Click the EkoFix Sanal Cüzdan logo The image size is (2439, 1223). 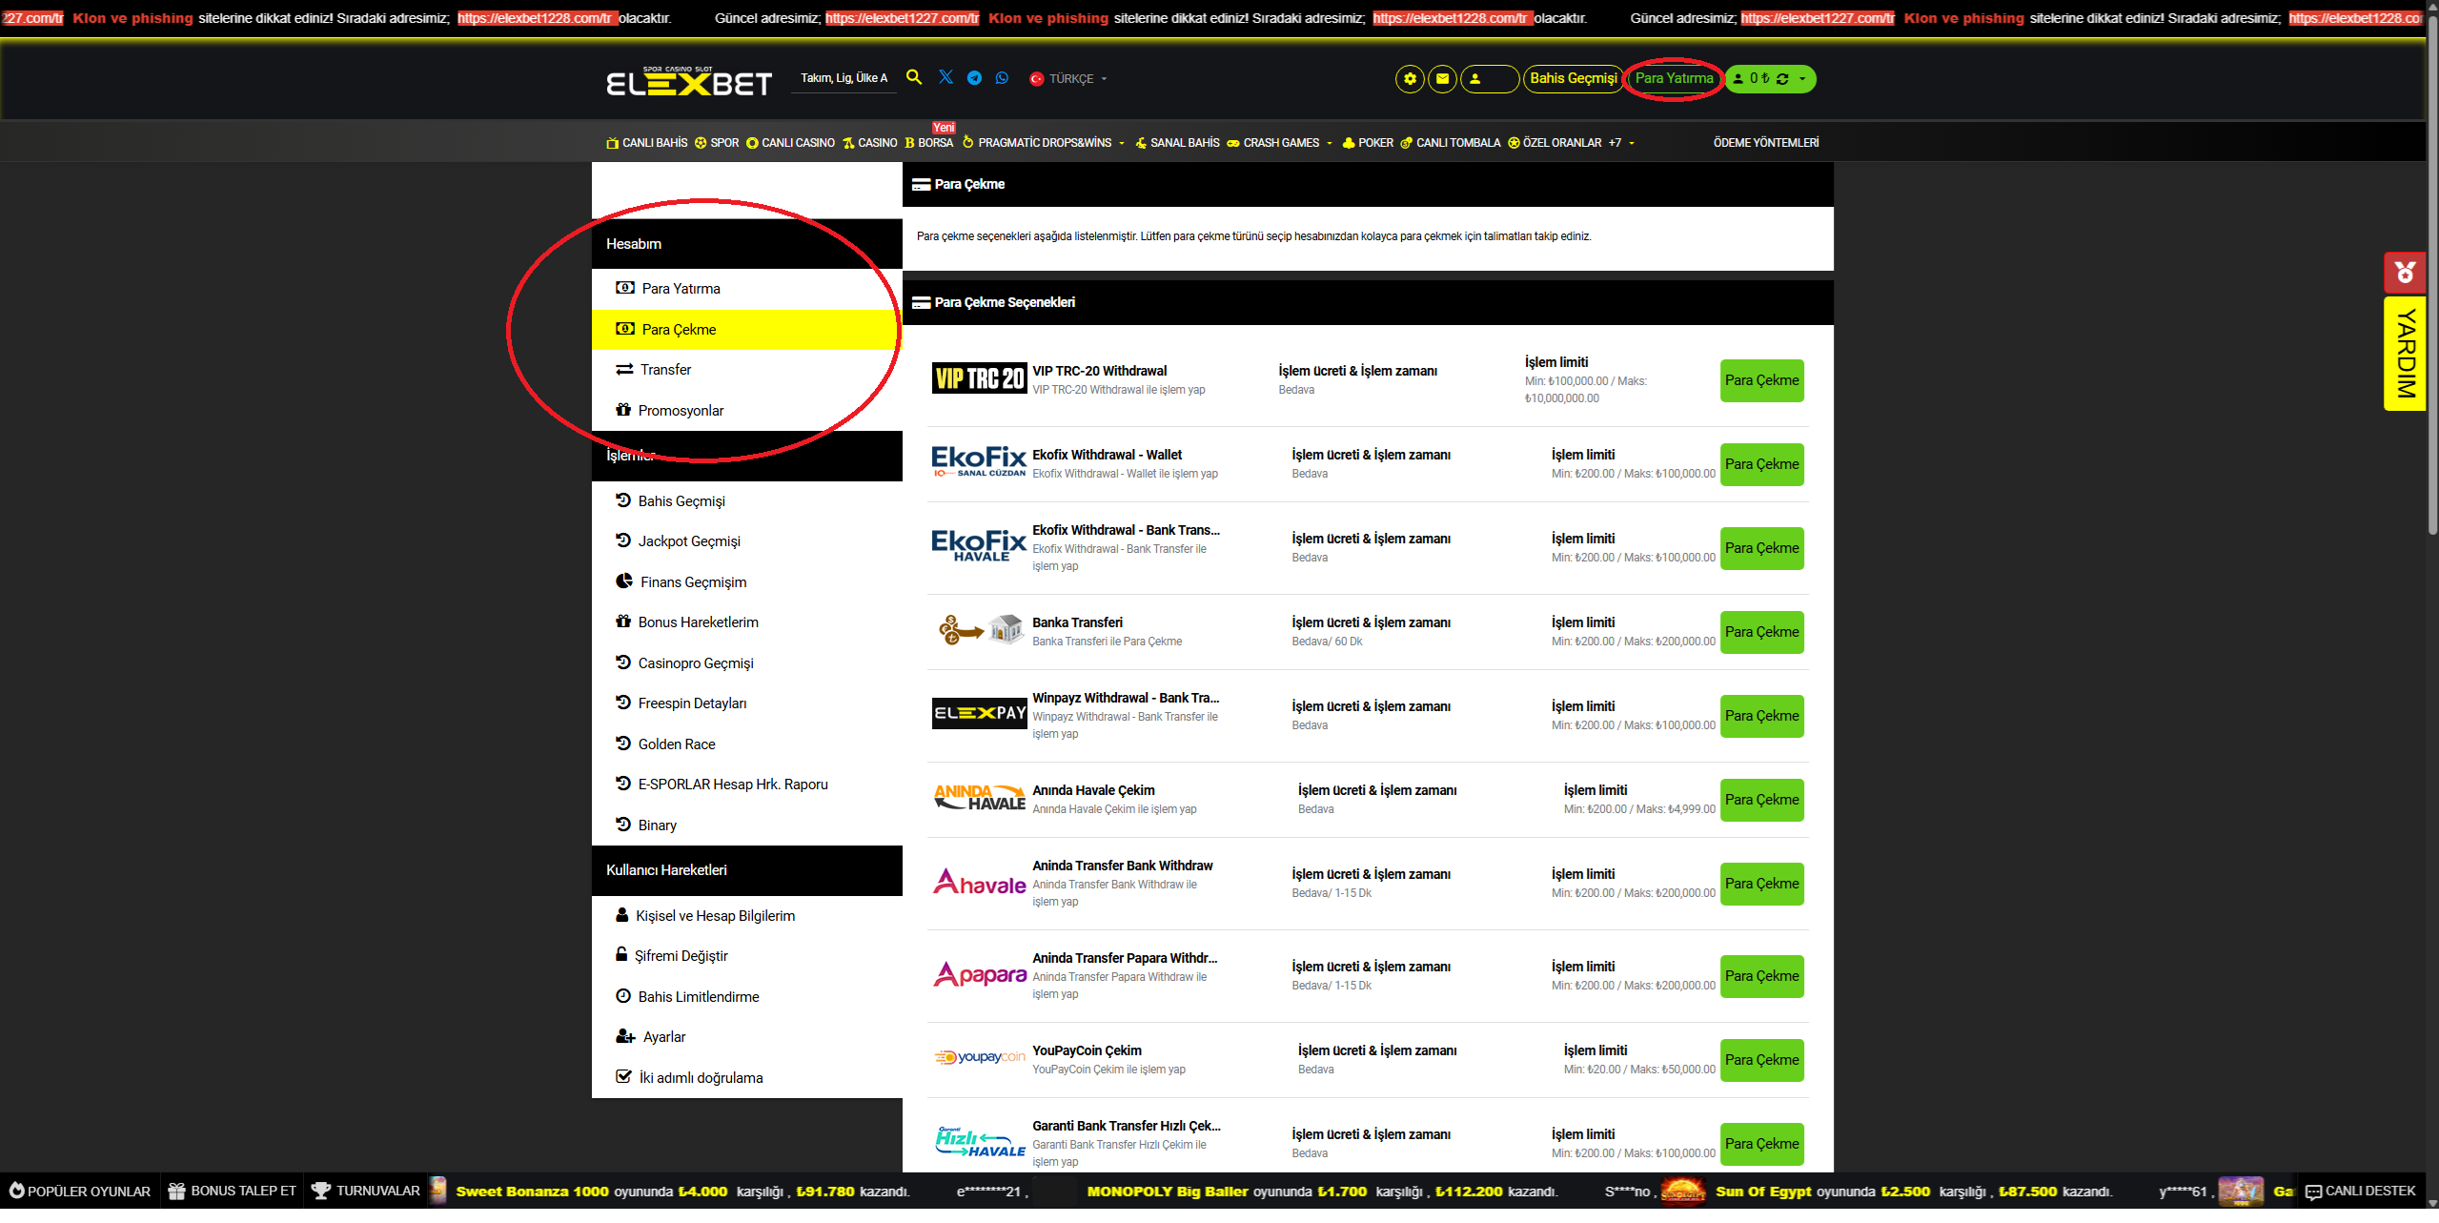pyautogui.click(x=979, y=462)
